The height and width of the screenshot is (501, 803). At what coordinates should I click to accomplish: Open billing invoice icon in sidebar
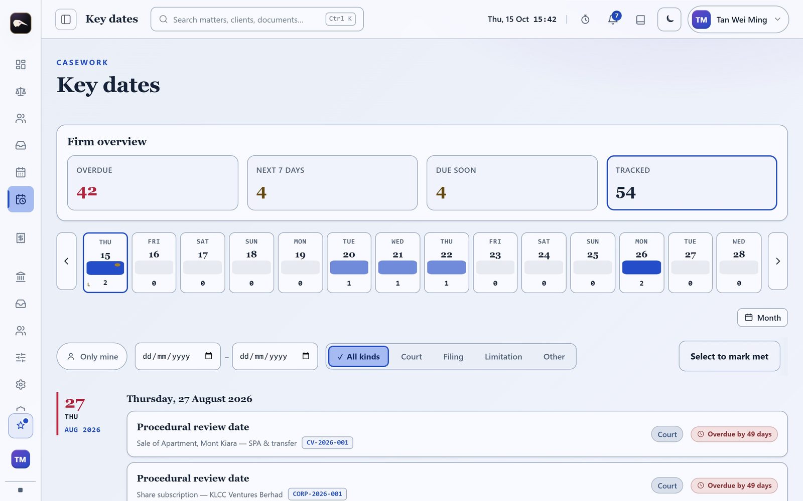click(x=21, y=238)
